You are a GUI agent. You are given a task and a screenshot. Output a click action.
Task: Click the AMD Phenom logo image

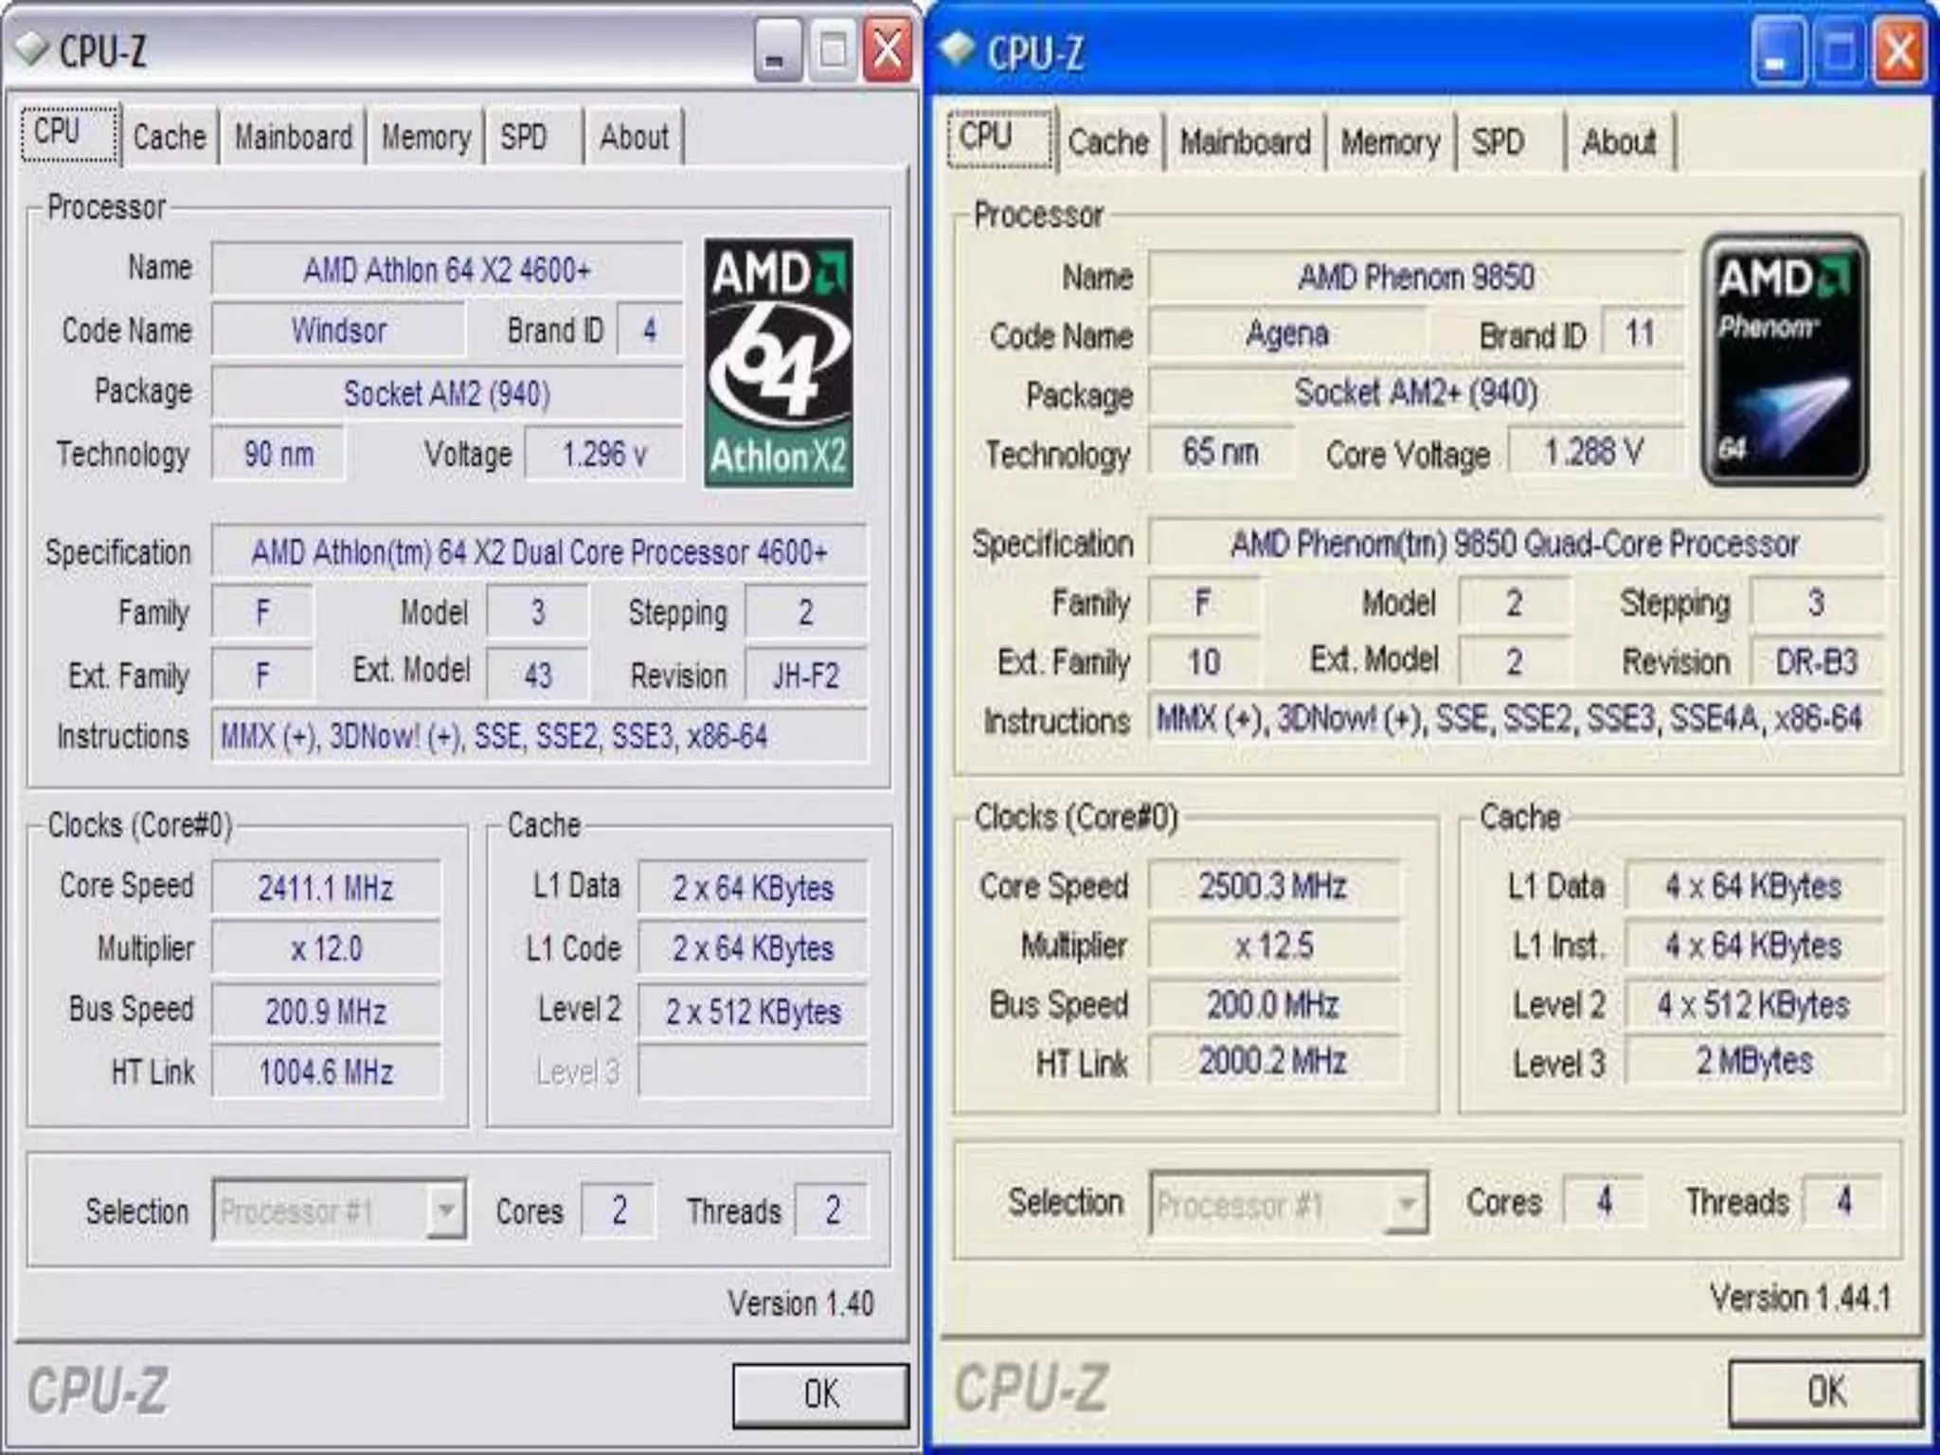(1784, 360)
